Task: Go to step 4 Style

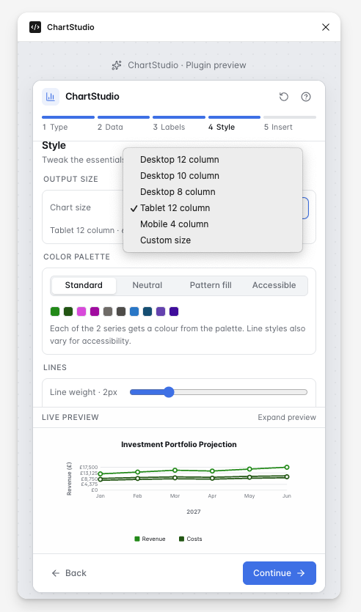Action: pos(234,123)
